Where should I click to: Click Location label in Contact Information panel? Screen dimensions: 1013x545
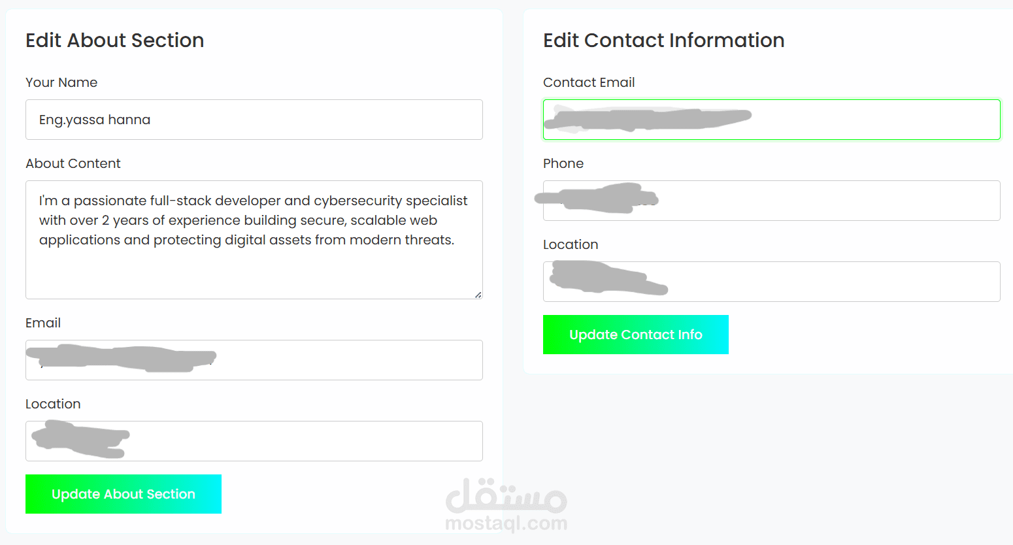(571, 244)
